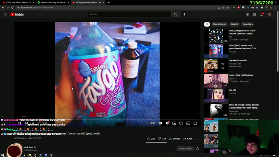The width and height of the screenshot is (279, 157).
Task: Open the subscription notification bell options
Action: (x=197, y=149)
